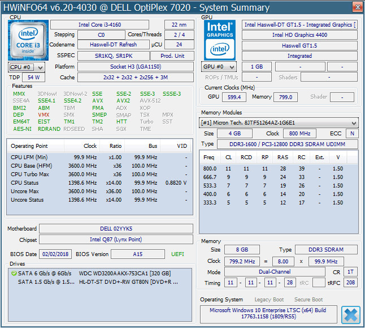Click the red VMX feature label

[x=44, y=115]
